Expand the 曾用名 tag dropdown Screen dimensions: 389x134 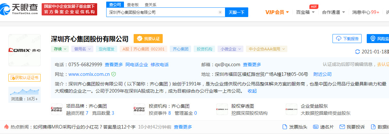pos(82,49)
